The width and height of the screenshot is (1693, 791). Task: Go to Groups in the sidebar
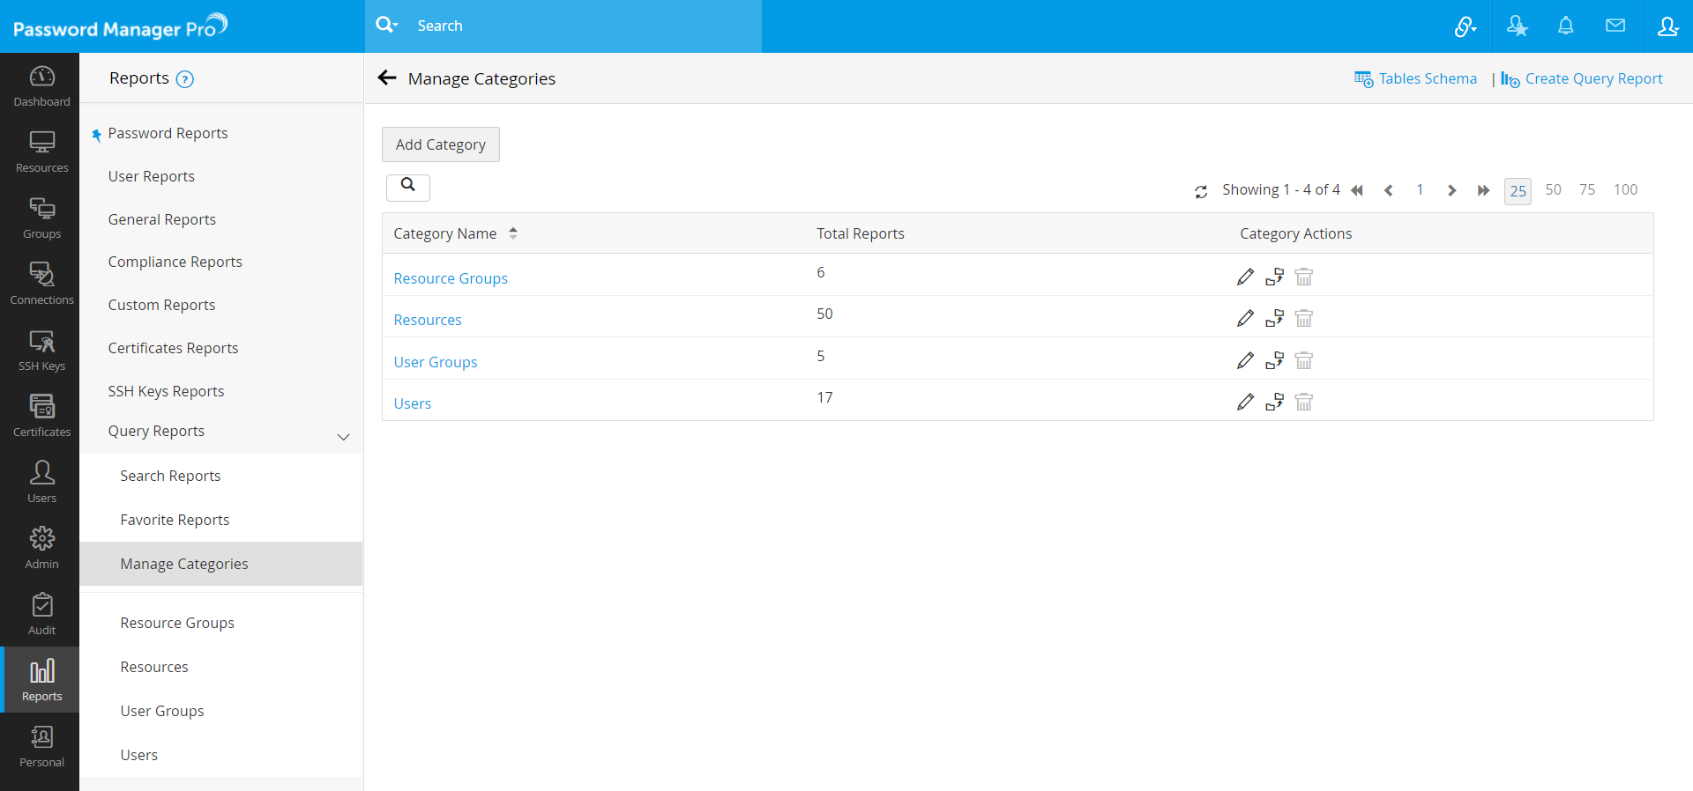41,218
